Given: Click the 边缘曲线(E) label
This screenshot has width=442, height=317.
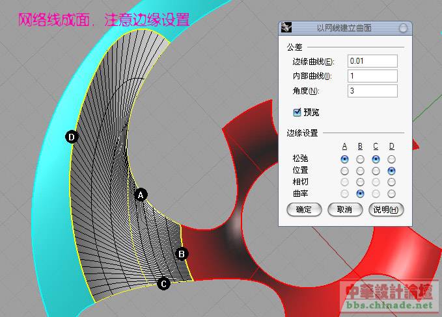Looking at the screenshot, I should (x=314, y=61).
